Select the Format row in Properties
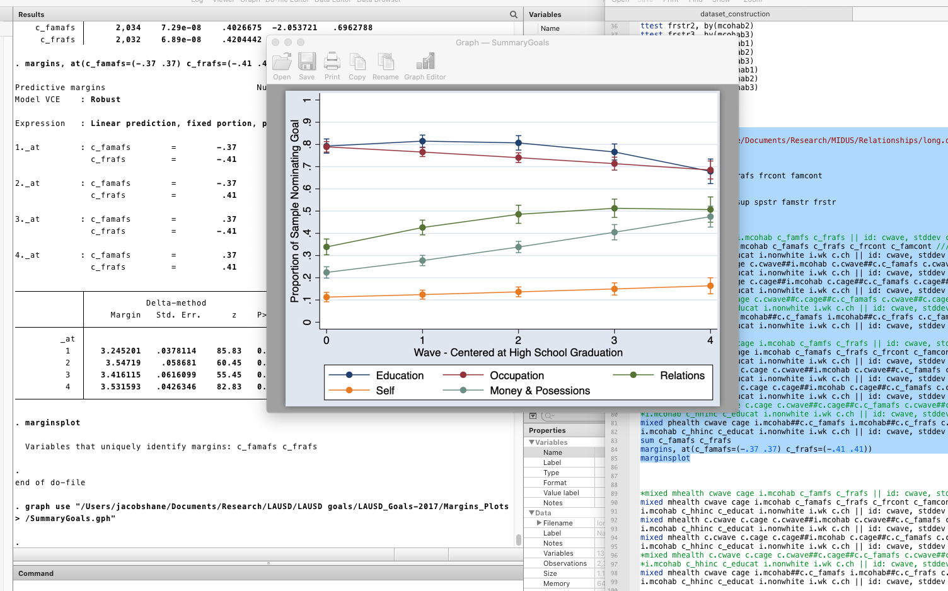948x591 pixels. click(564, 483)
